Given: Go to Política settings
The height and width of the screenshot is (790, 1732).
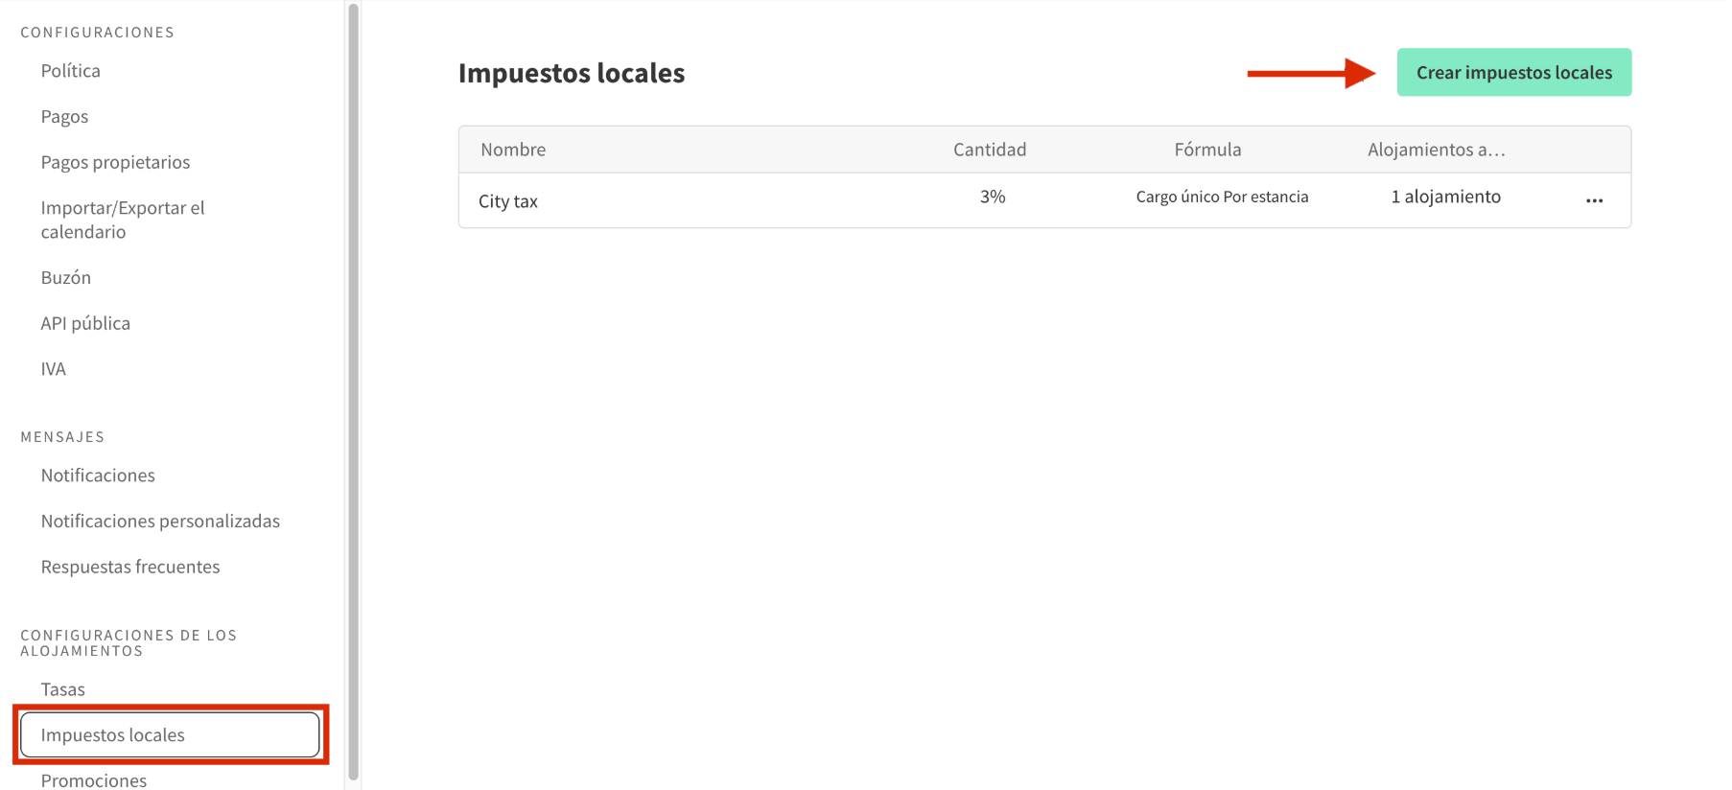Looking at the screenshot, I should point(70,70).
